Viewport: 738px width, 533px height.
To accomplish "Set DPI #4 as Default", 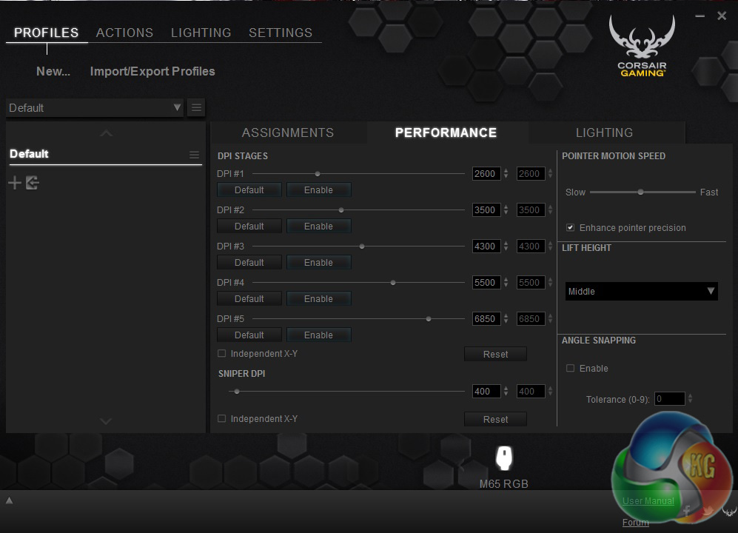I will pyautogui.click(x=249, y=299).
